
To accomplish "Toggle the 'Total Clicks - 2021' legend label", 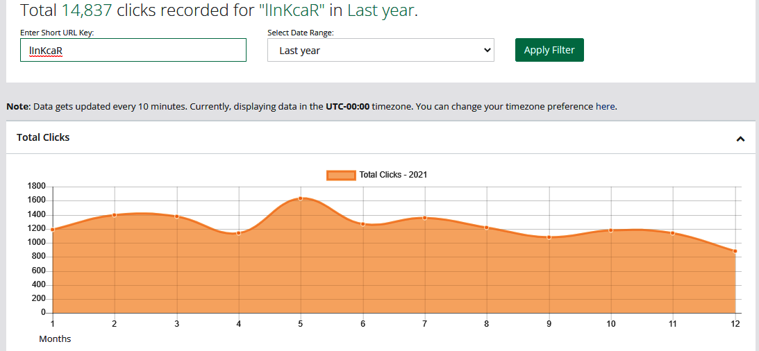I will (x=393, y=175).
